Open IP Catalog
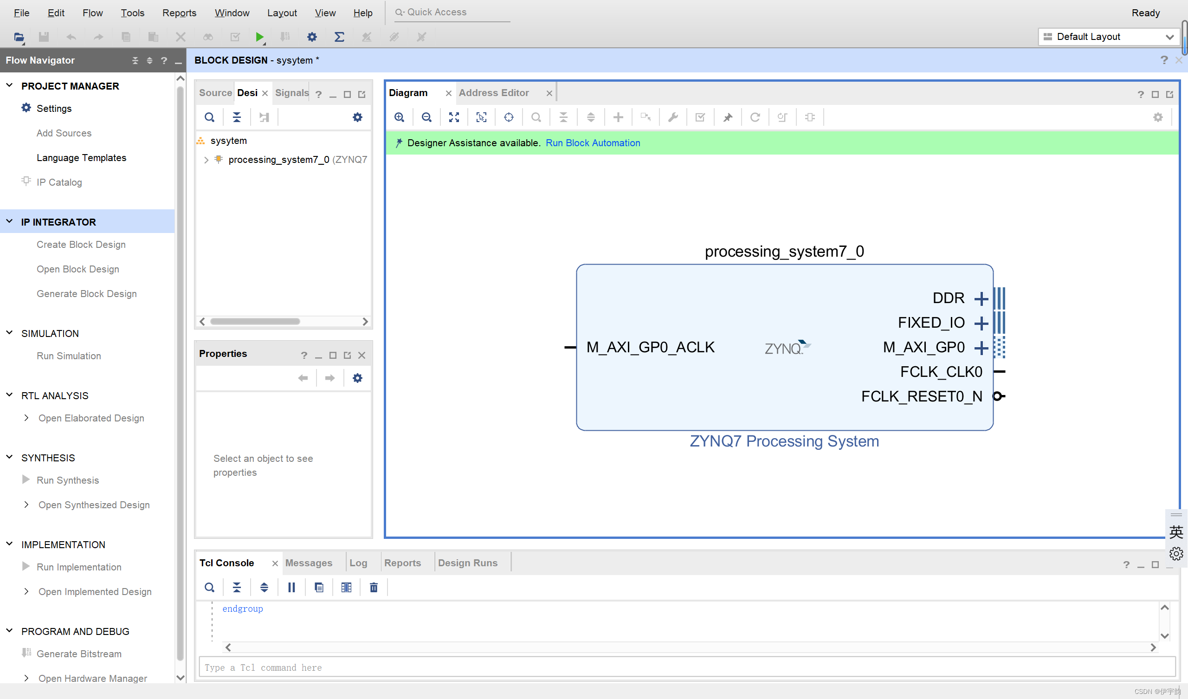This screenshot has height=699, width=1188. click(x=59, y=182)
